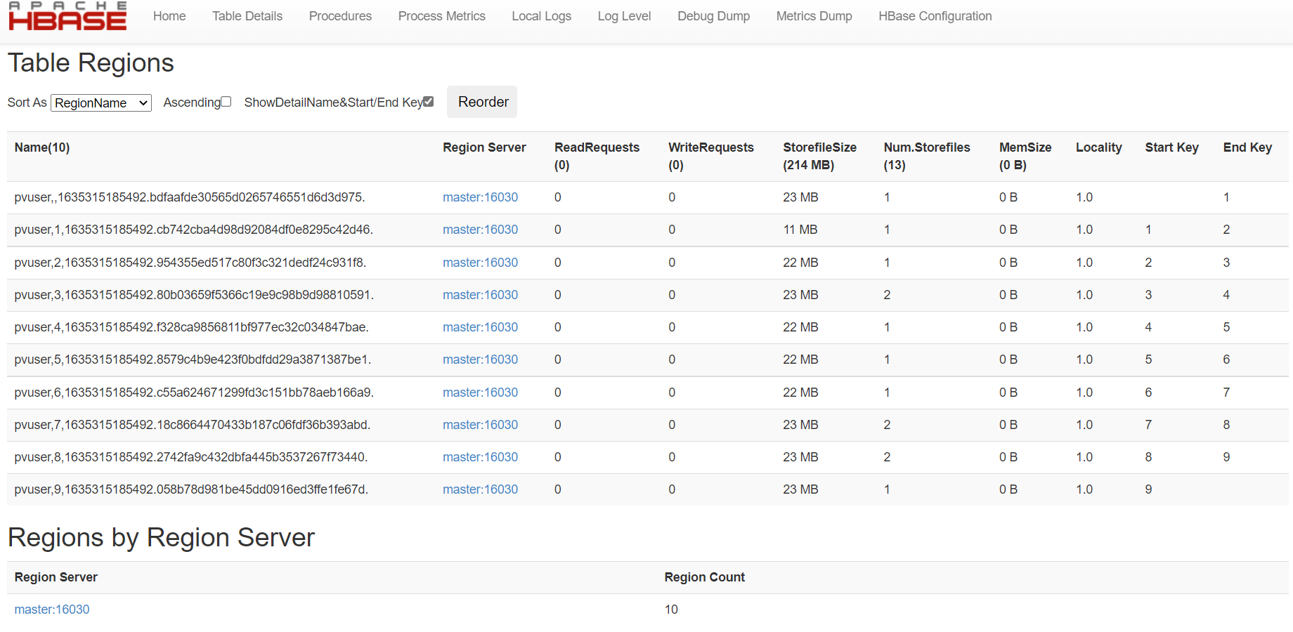
Task: Open master:16030 link for pvuser,5 region
Action: (x=480, y=360)
